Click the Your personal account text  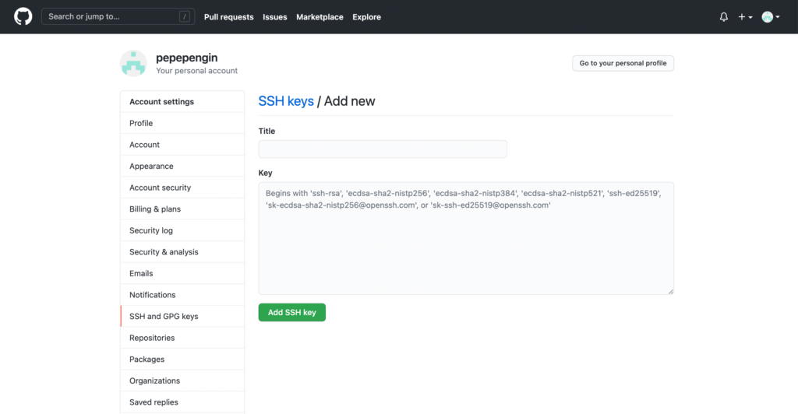pyautogui.click(x=196, y=71)
